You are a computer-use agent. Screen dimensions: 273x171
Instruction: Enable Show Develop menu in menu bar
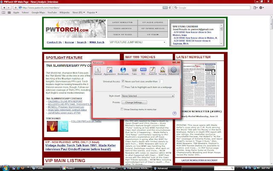(122, 109)
